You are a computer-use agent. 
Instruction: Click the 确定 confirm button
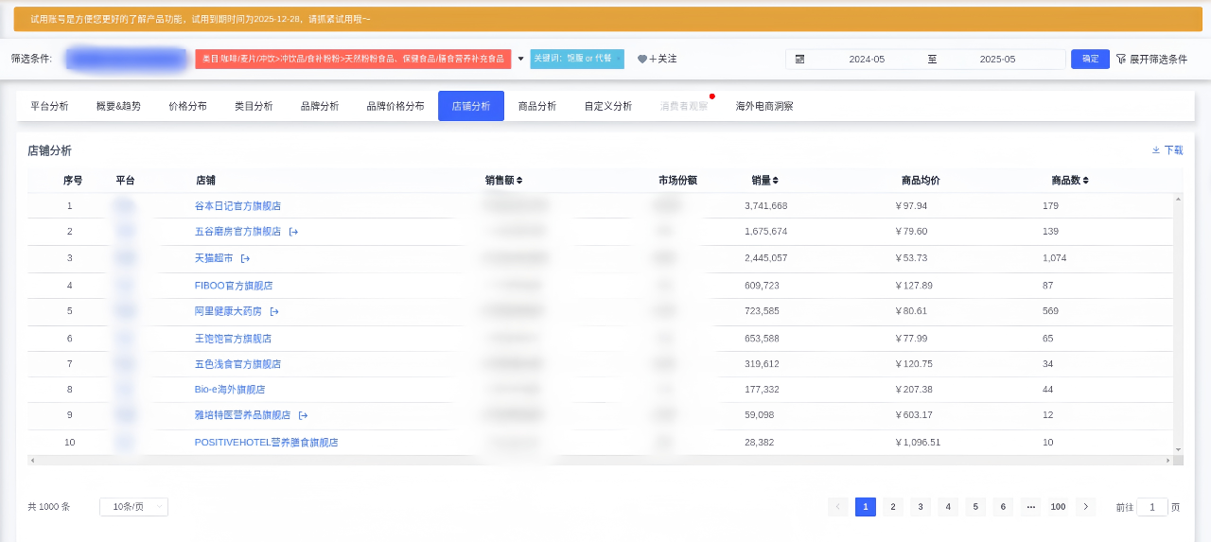tap(1090, 59)
